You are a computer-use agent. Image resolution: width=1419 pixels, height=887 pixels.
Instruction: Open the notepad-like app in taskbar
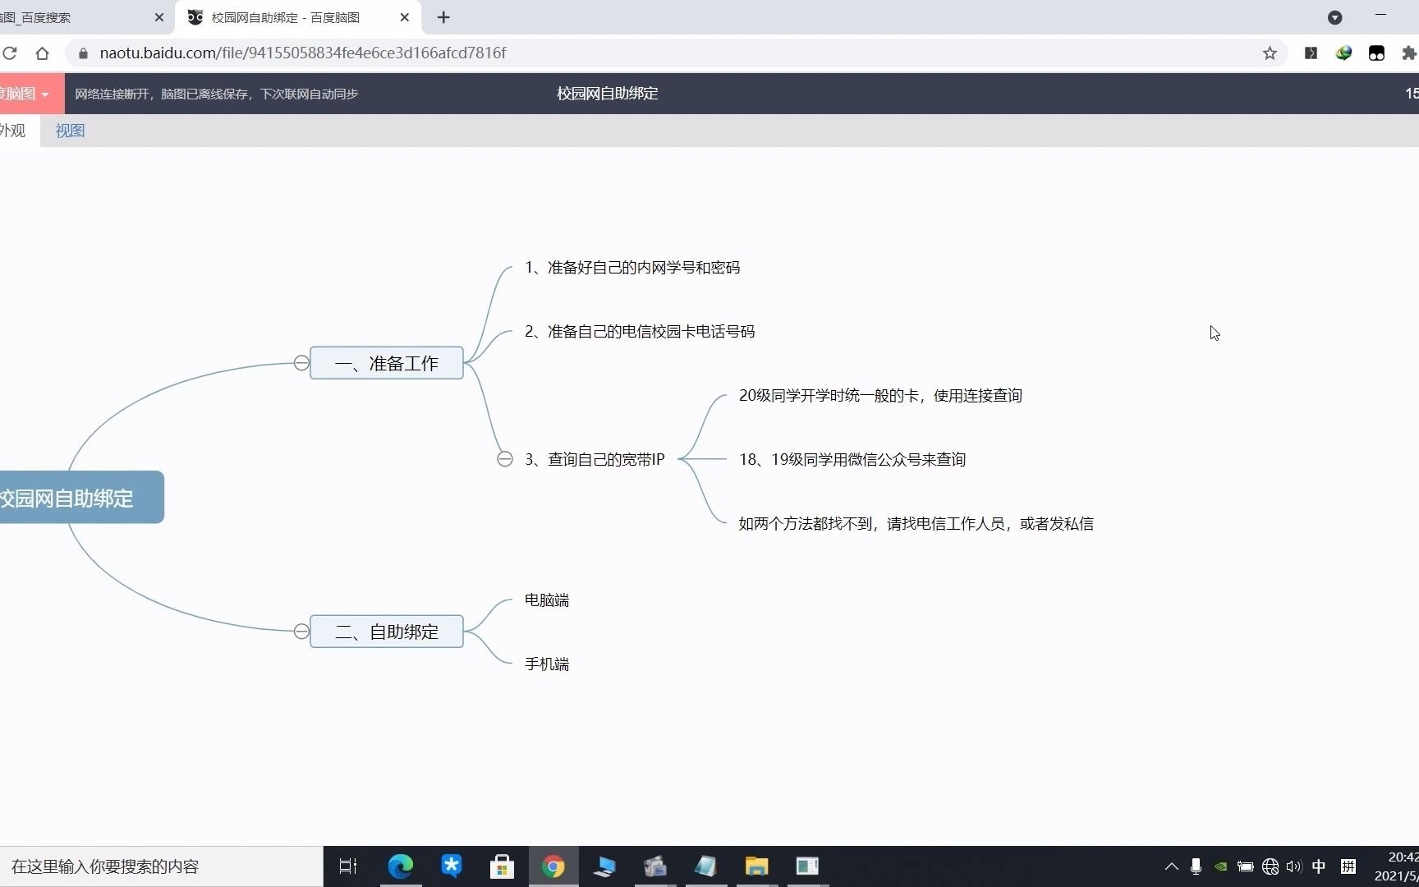[x=705, y=866]
